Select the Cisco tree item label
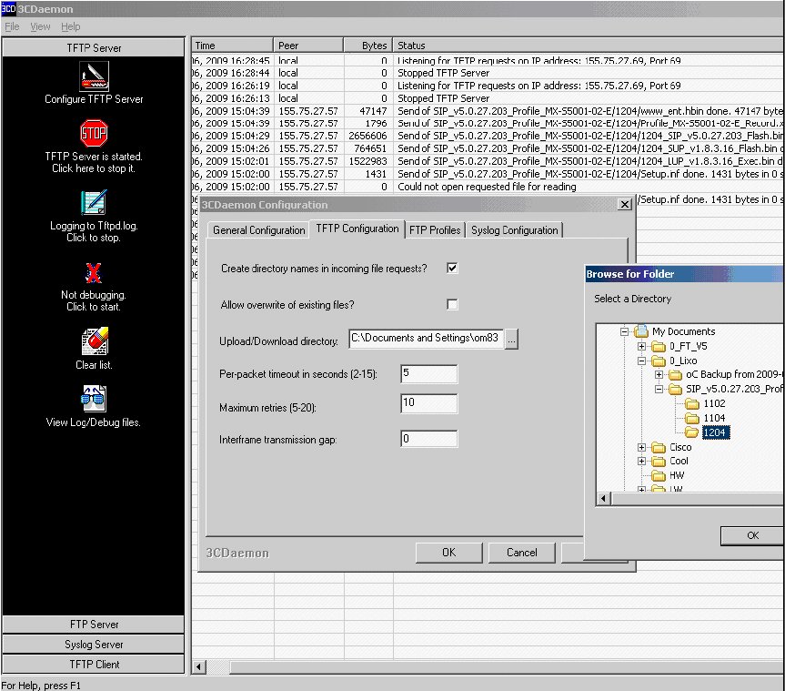The image size is (785, 691). (x=681, y=447)
